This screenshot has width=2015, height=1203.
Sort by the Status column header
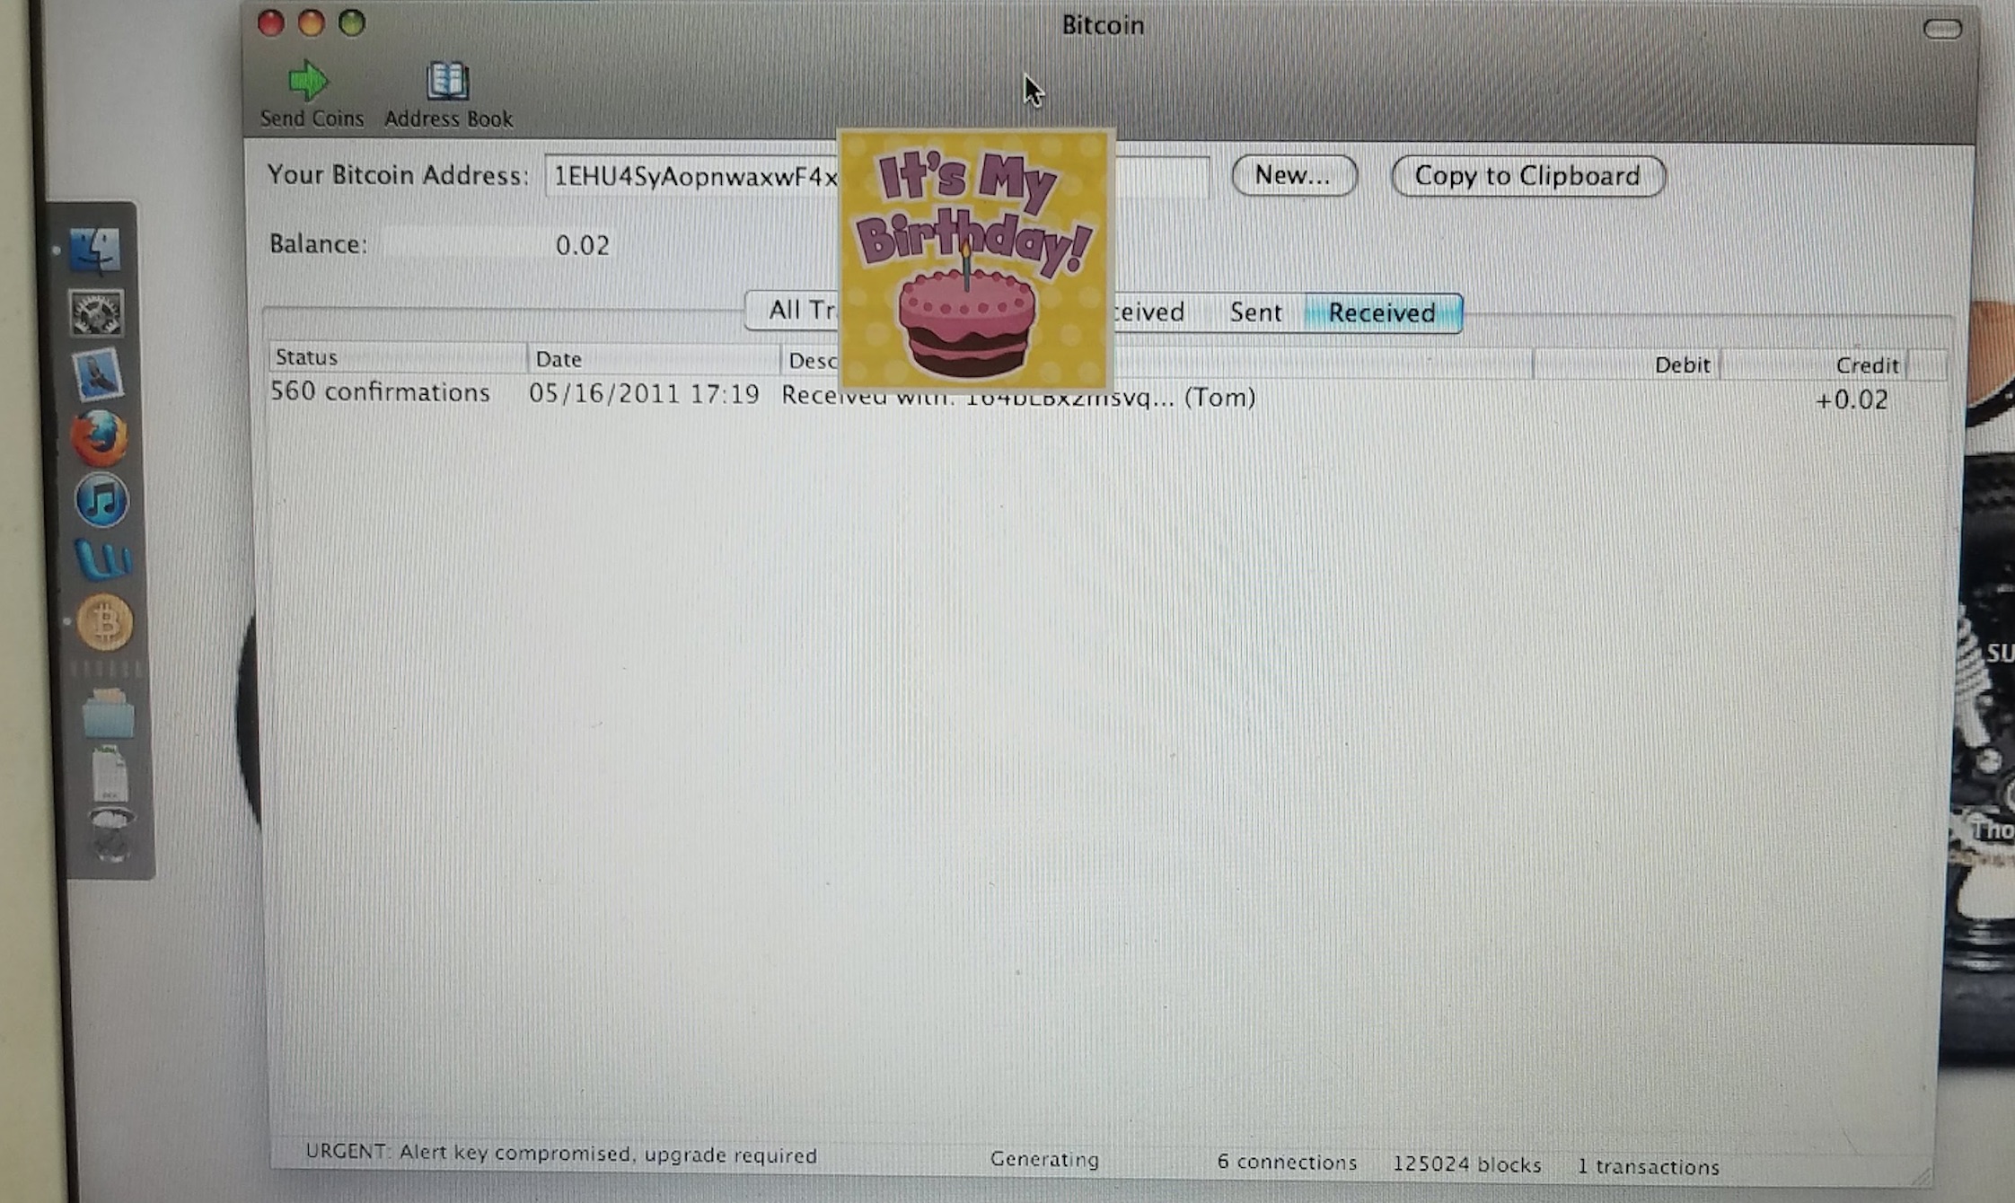coord(397,357)
